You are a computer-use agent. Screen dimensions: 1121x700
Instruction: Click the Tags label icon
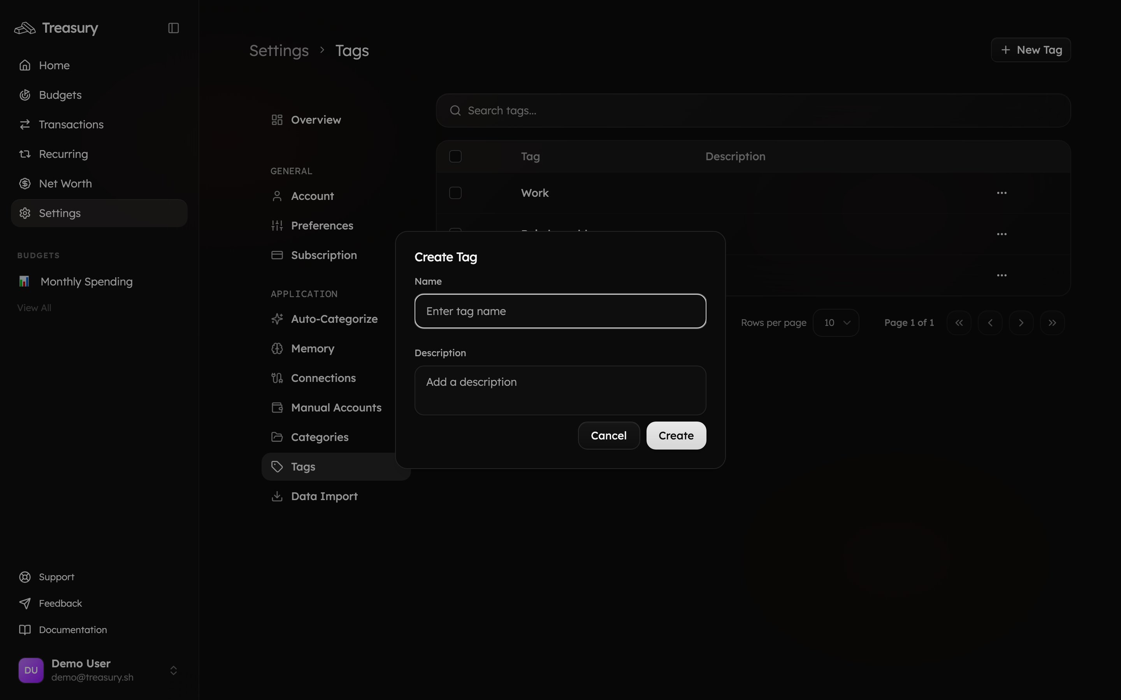pyautogui.click(x=277, y=467)
